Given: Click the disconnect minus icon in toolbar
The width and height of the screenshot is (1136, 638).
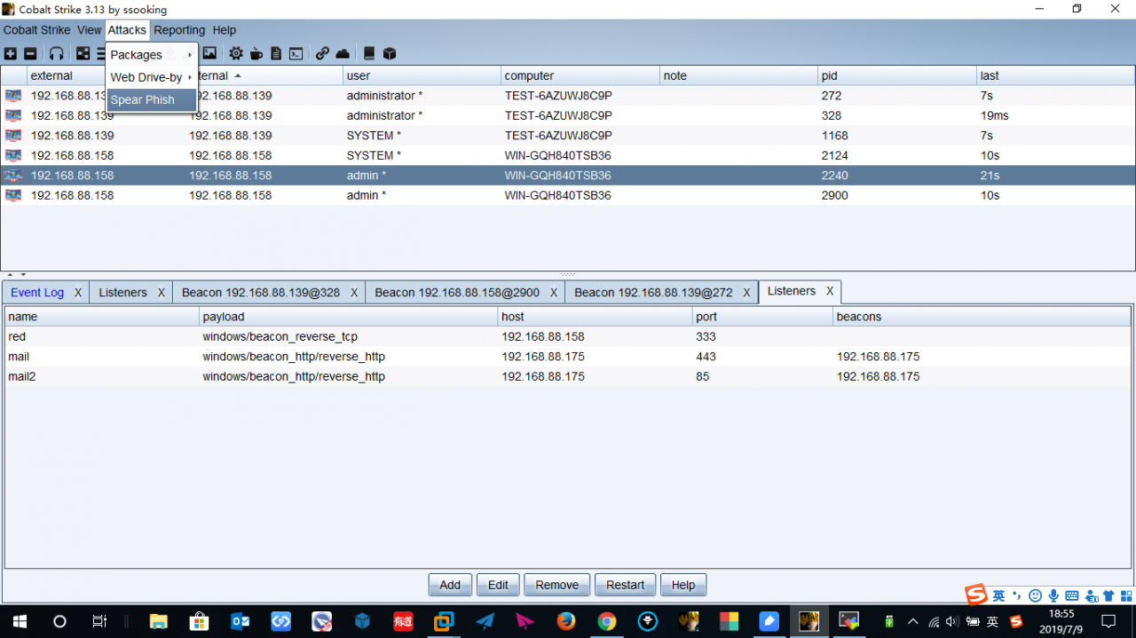Looking at the screenshot, I should click(x=30, y=54).
